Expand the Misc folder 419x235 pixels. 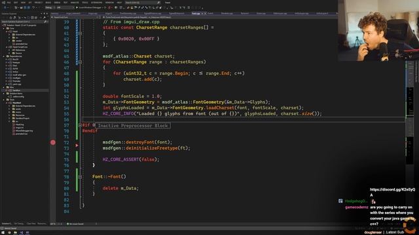[x=5, y=87]
